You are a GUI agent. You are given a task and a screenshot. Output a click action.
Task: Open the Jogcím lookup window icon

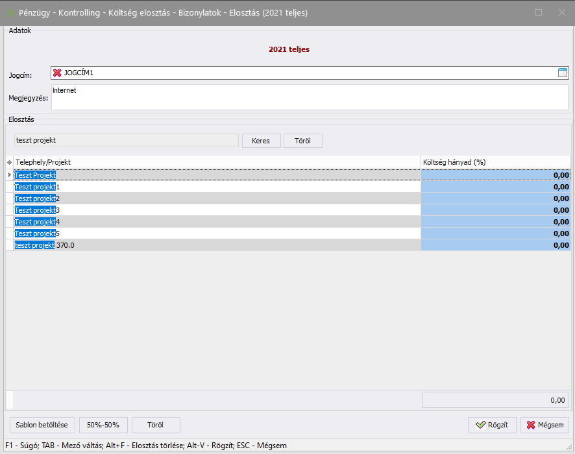point(563,73)
